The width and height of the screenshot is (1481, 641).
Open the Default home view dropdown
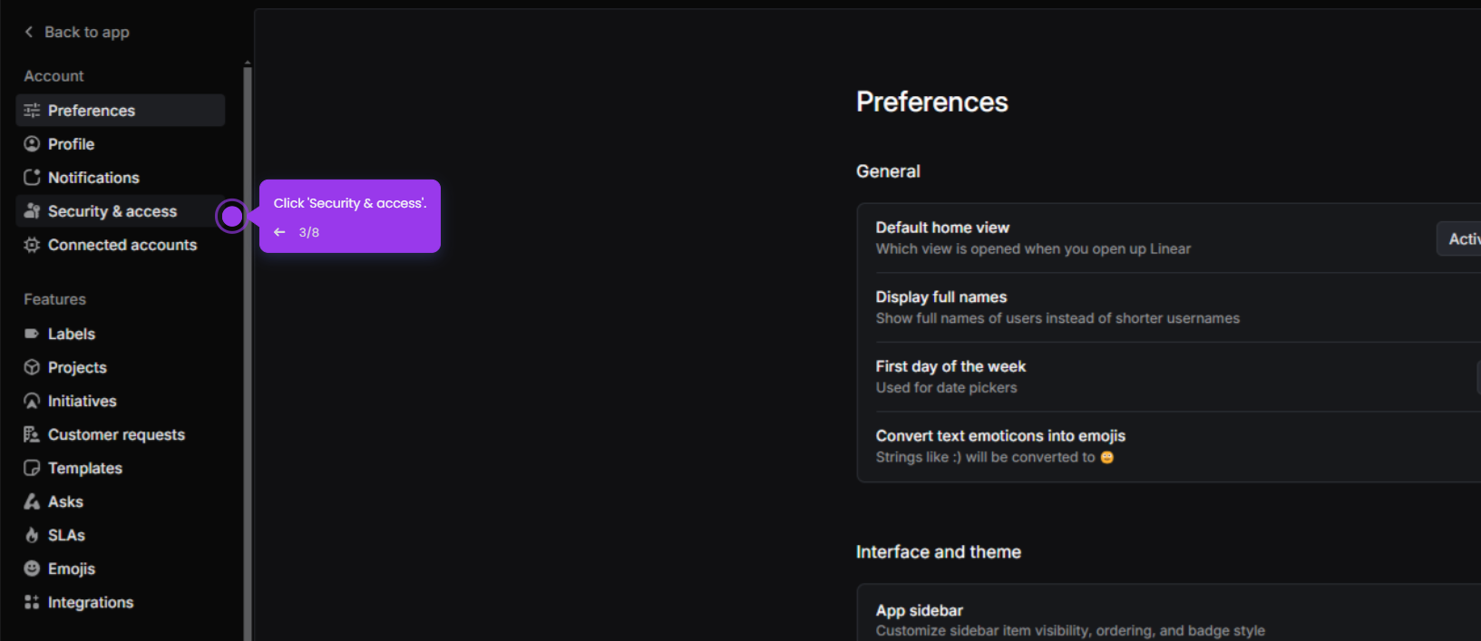[x=1458, y=238]
